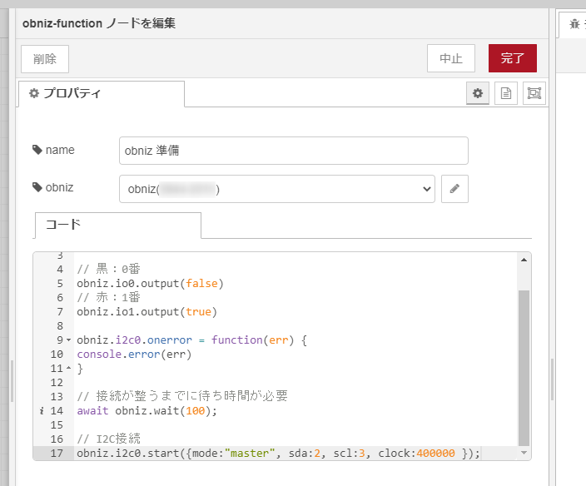Click the fold end marker at line 11

68,368
